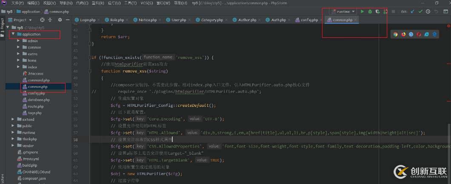The height and width of the screenshot is (184, 451).
Task: Commit changes with green Git checkmark
Action: [420, 12]
